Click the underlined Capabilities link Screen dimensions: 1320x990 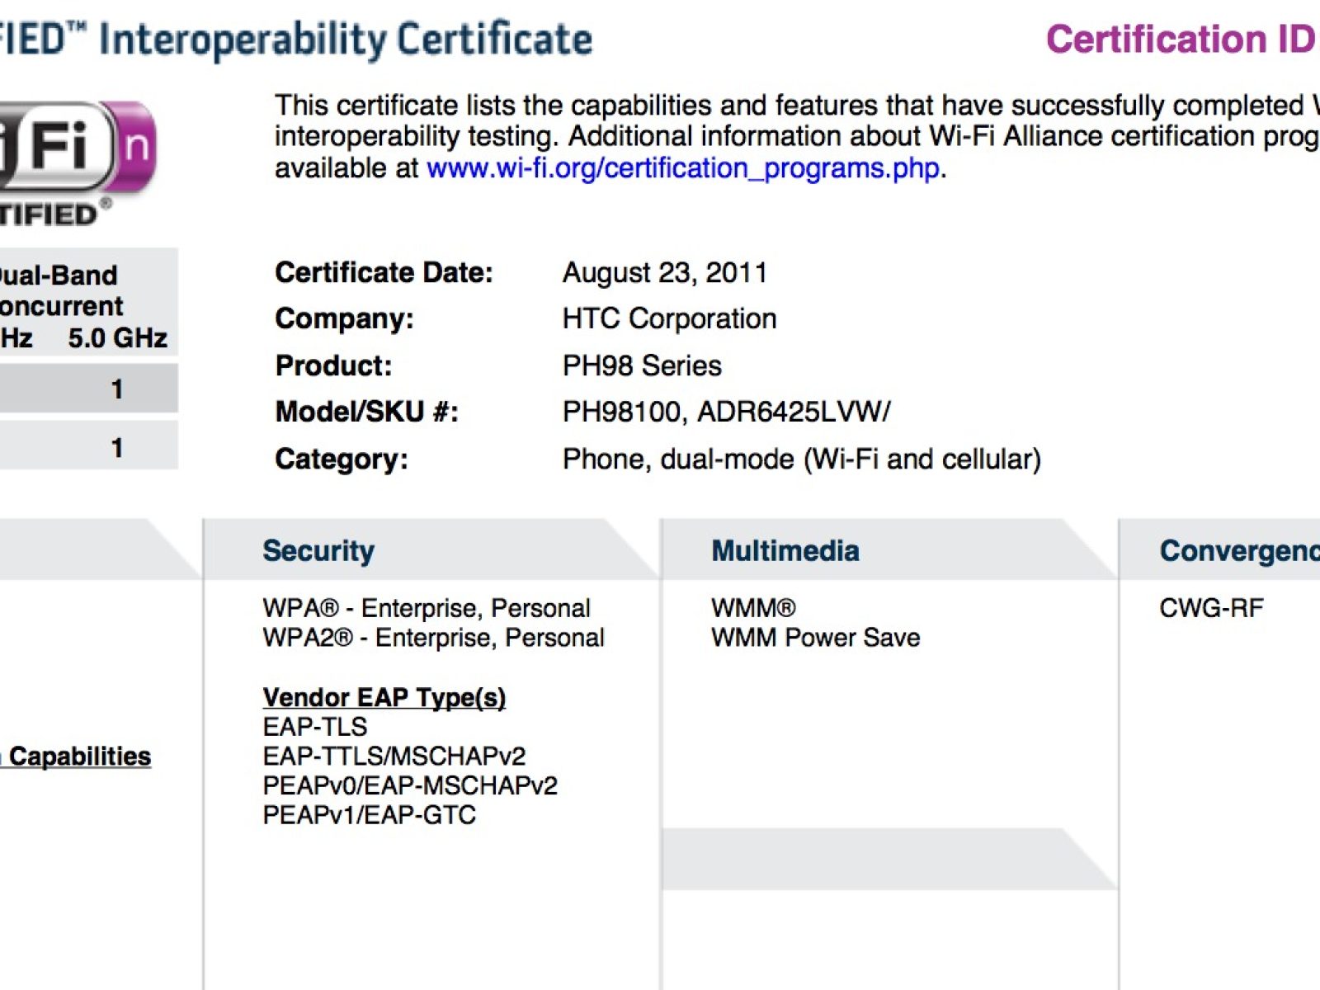(79, 757)
